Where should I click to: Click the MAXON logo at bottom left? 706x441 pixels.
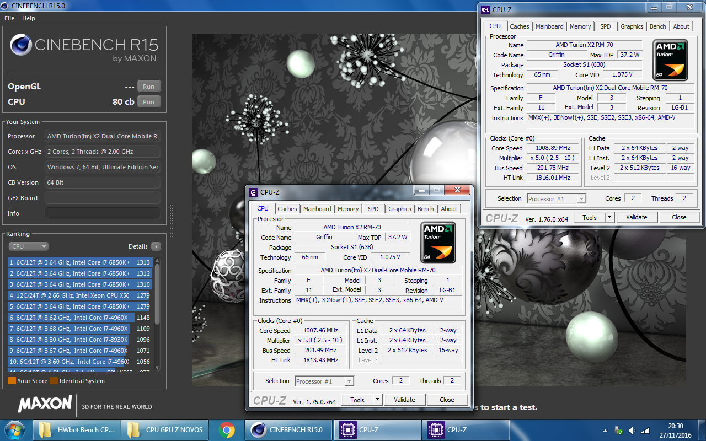tap(45, 404)
